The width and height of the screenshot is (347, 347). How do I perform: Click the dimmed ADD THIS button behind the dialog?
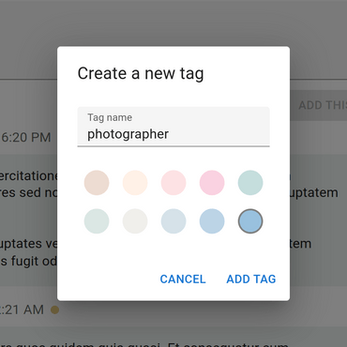(x=323, y=105)
